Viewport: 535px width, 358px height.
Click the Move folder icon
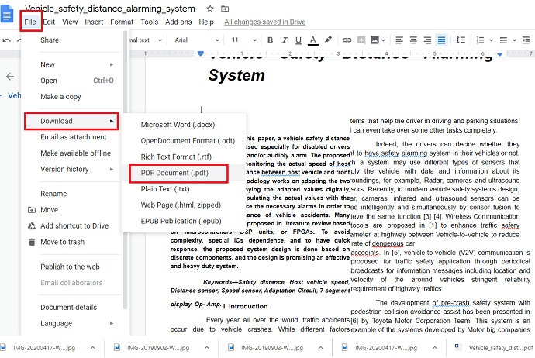pyautogui.click(x=32, y=210)
